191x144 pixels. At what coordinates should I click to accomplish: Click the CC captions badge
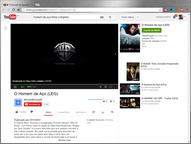[x=144, y=44]
